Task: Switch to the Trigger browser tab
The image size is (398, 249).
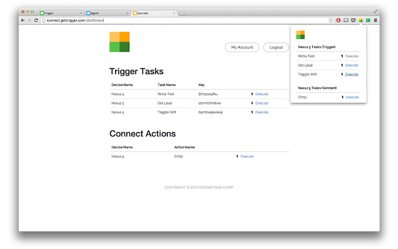Action: pos(61,13)
